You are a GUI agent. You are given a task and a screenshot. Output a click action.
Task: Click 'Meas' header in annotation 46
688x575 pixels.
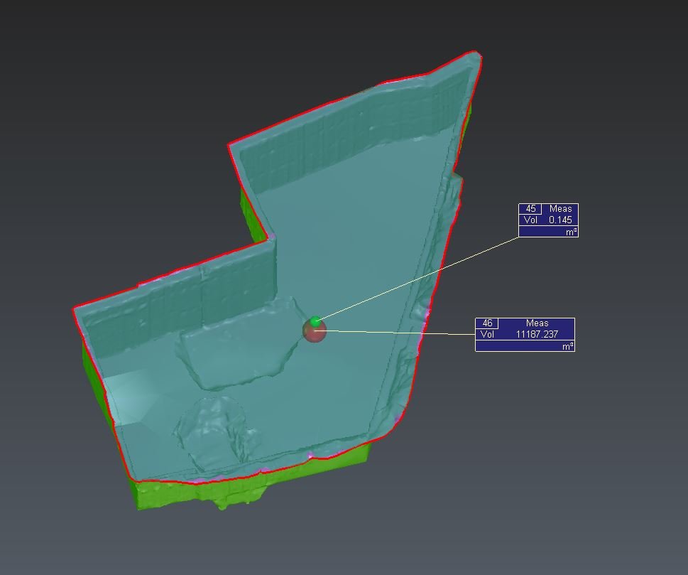537,323
